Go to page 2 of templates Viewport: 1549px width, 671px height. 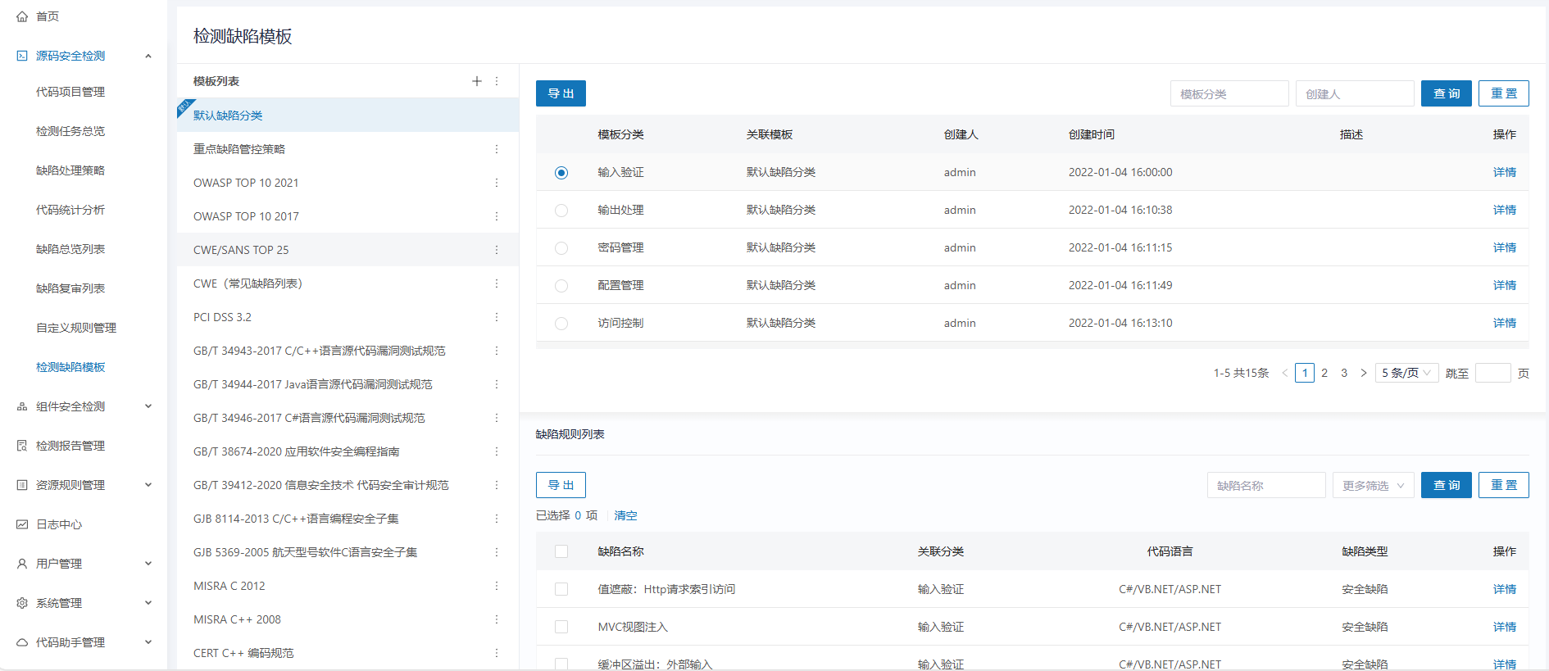click(1324, 373)
